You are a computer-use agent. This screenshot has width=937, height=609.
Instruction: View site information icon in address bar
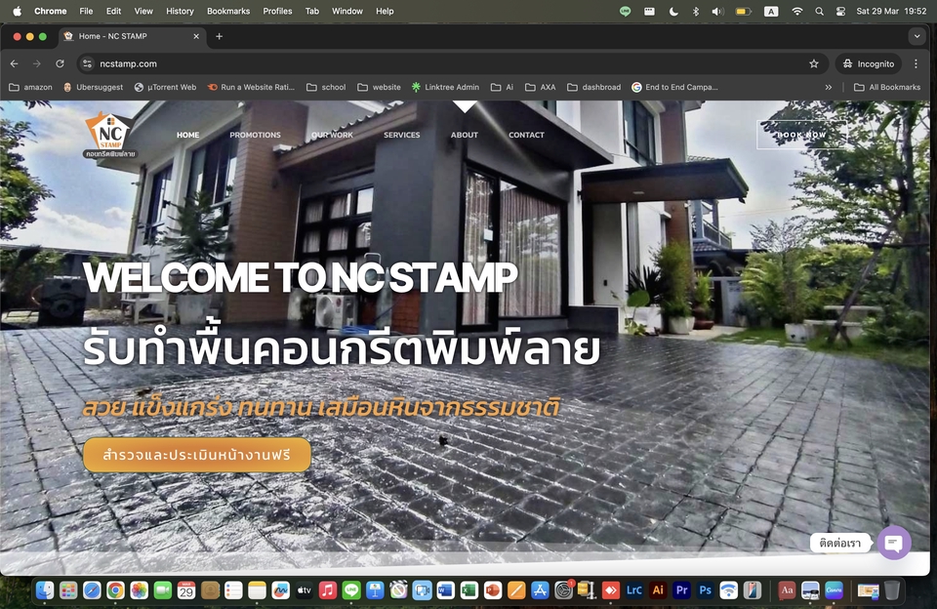(87, 64)
